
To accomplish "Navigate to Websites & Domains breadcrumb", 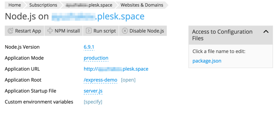I will 142,5.
